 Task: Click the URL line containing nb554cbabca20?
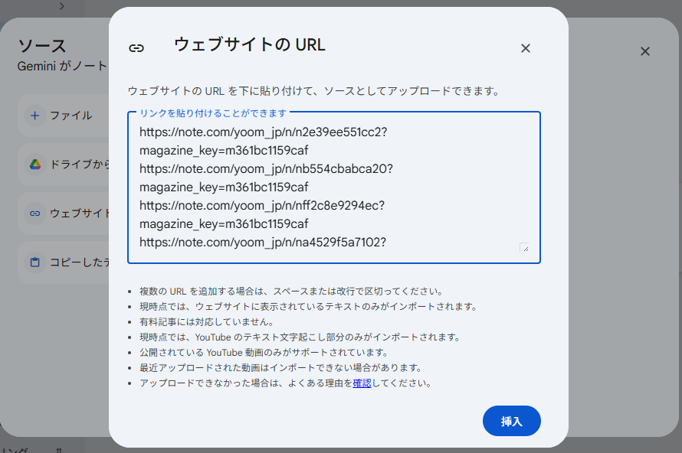point(266,168)
